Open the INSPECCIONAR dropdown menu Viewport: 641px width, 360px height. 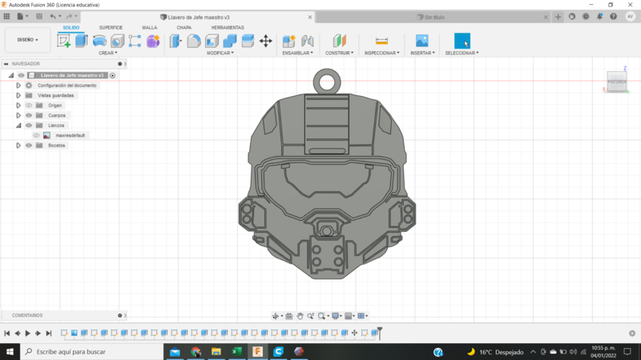[x=382, y=53]
